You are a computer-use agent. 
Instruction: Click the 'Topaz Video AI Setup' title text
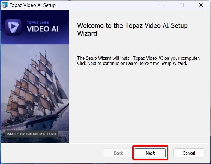pyautogui.click(x=32, y=5)
